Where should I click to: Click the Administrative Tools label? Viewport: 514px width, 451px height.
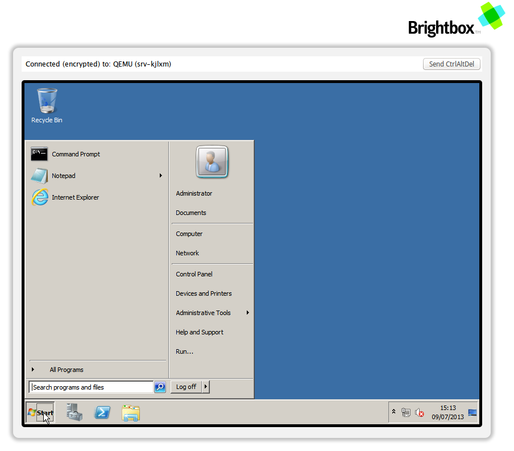pyautogui.click(x=203, y=313)
